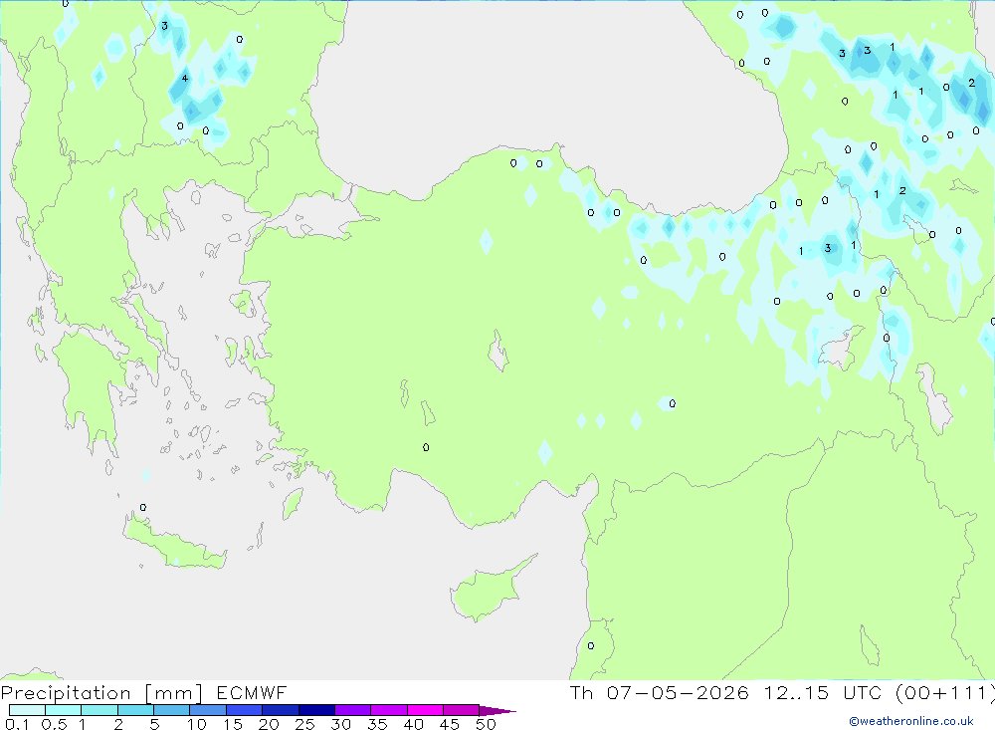Choose the 25–30 mm dark blue swatch

pyautogui.click(x=316, y=710)
